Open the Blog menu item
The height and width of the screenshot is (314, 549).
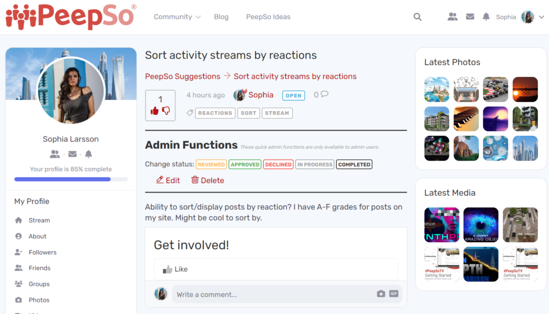[x=221, y=17]
